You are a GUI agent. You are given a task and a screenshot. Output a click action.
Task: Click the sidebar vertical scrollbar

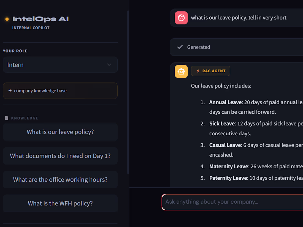pos(128,93)
